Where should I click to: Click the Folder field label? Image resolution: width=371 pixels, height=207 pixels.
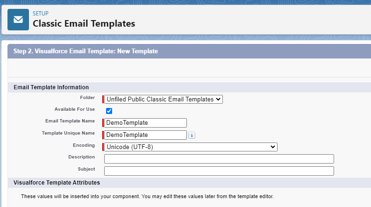87,98
